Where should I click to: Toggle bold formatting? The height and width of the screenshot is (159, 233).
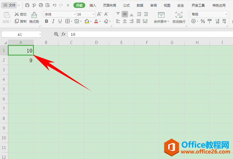47,22
